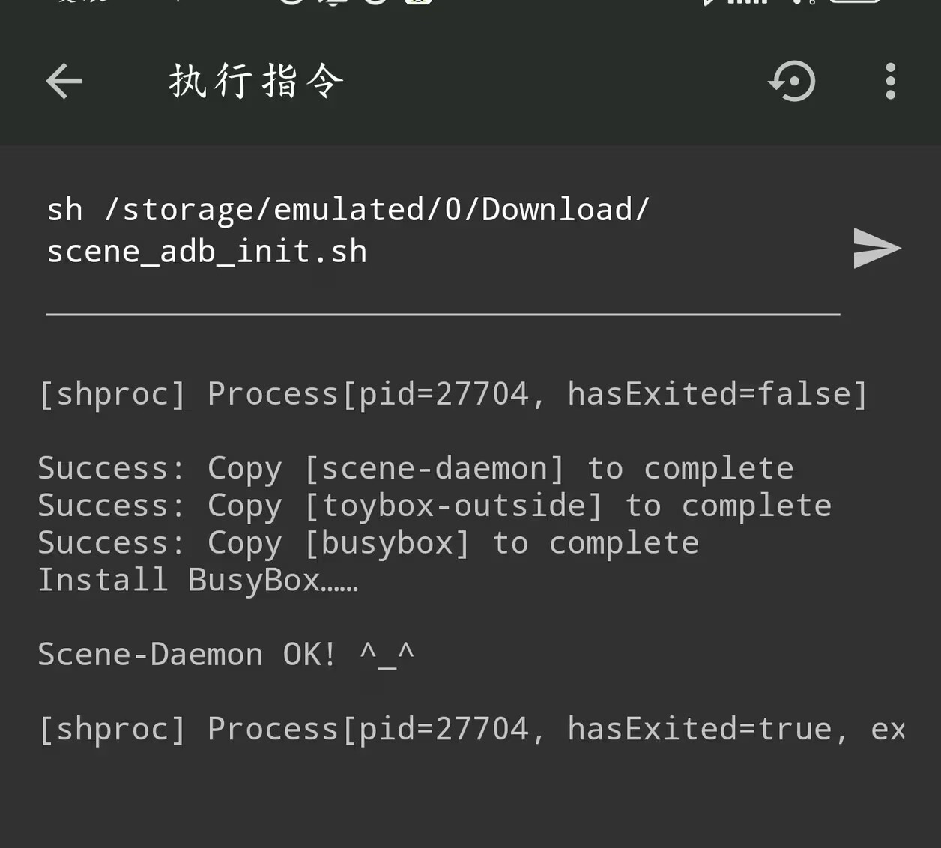941x848 pixels.
Task: Send the command with the paper-plane icon
Action: click(x=876, y=249)
